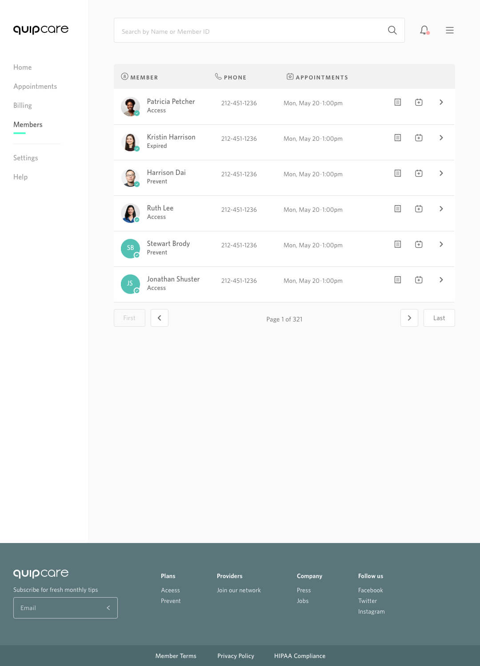Click the quipcare logo in sidebar
This screenshot has height=666, width=480.
(x=41, y=30)
